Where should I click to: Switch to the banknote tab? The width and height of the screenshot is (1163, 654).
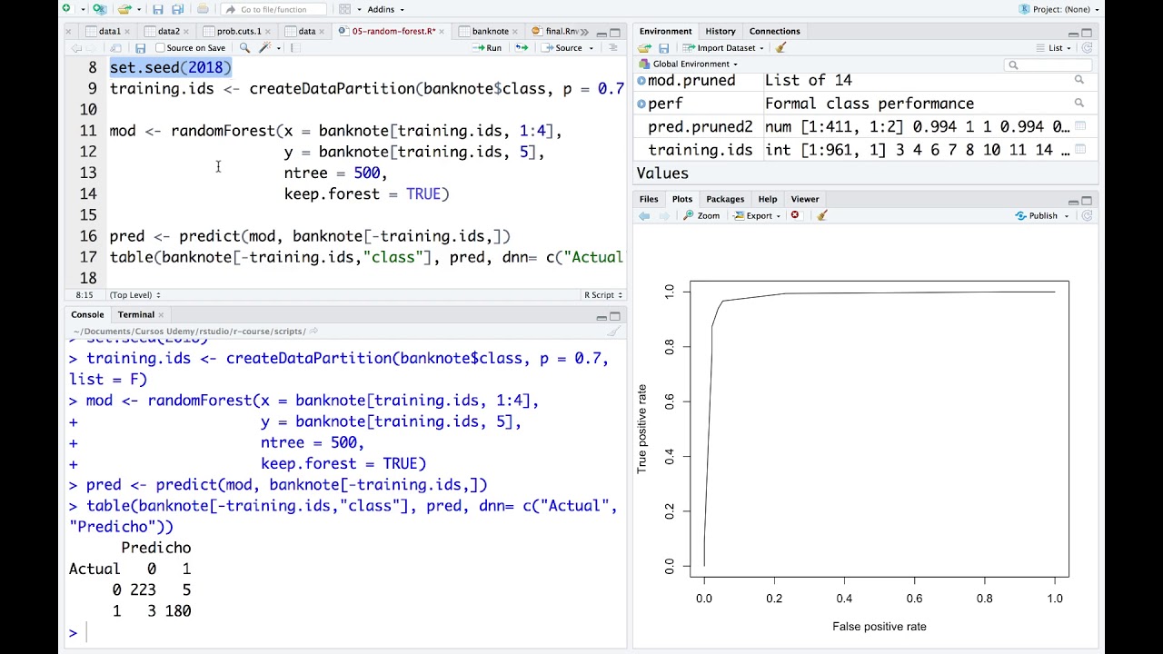click(x=491, y=31)
